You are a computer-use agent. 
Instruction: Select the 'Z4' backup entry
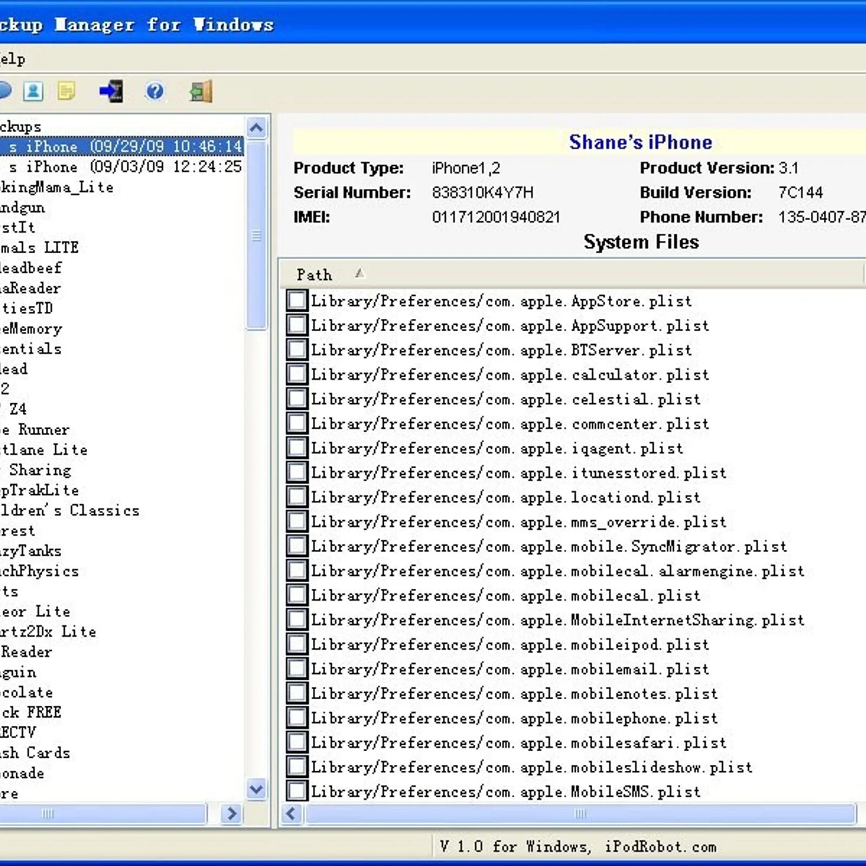click(14, 409)
